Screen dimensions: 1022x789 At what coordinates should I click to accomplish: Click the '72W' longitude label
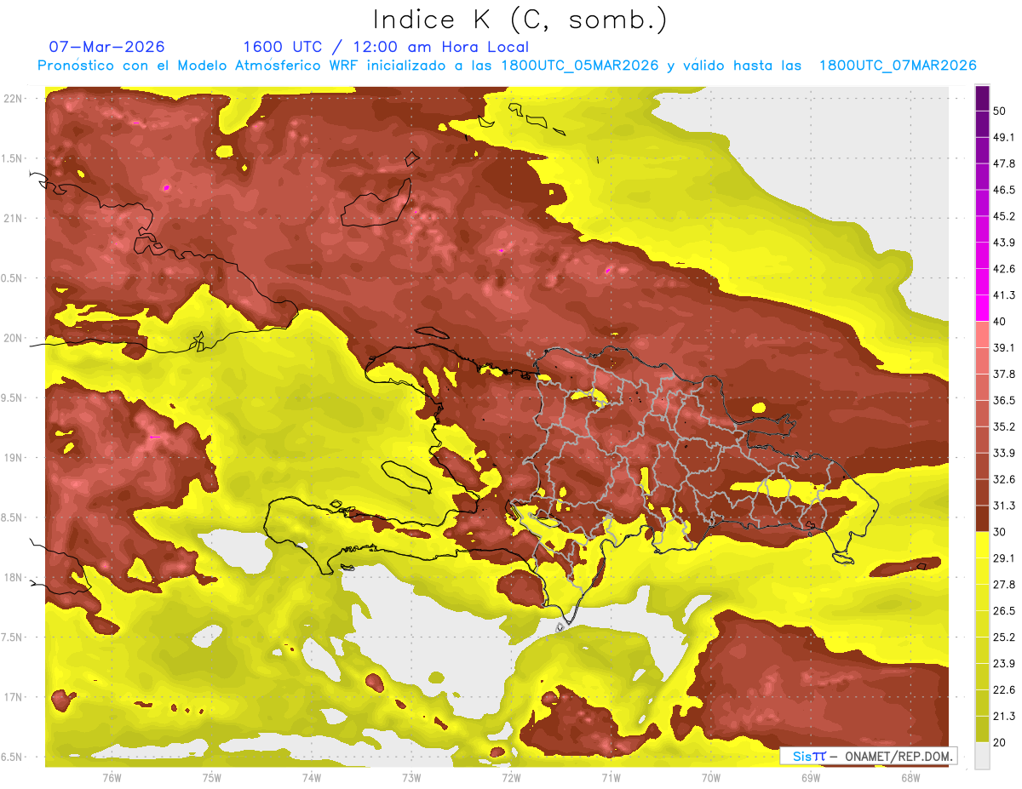[511, 777]
